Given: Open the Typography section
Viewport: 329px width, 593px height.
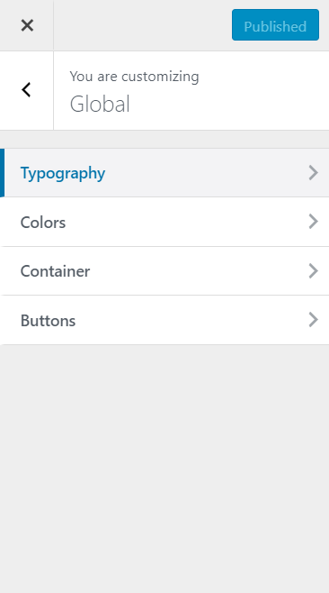Looking at the screenshot, I should pyautogui.click(x=164, y=173).
